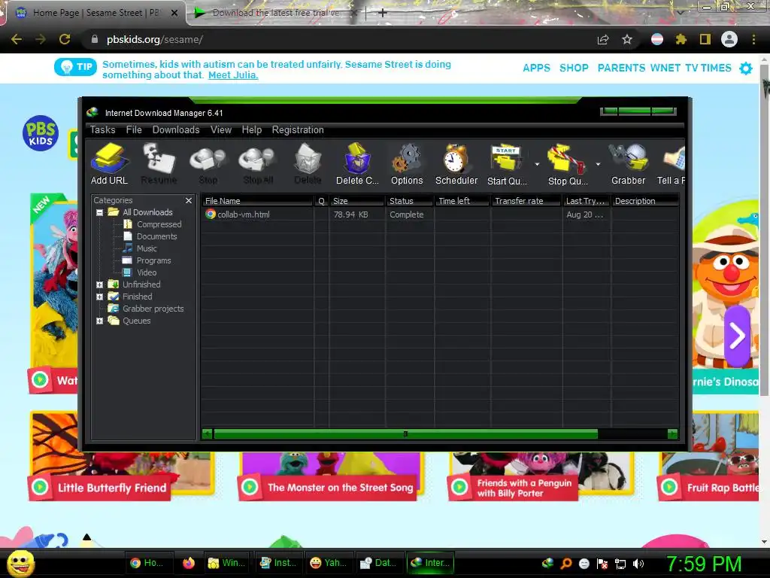Viewport: 770px width, 578px height.
Task: Open the View menu
Action: pos(221,129)
